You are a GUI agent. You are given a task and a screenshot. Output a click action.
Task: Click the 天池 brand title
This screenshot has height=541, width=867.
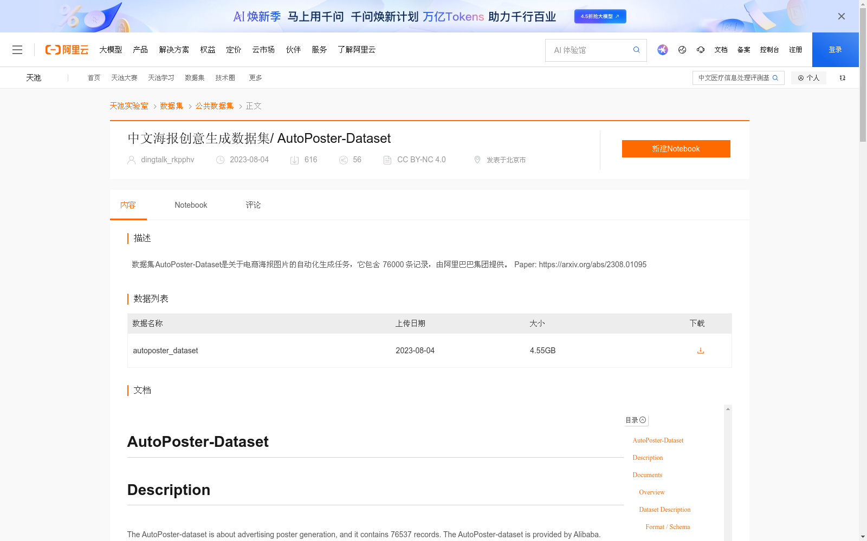[x=34, y=78]
